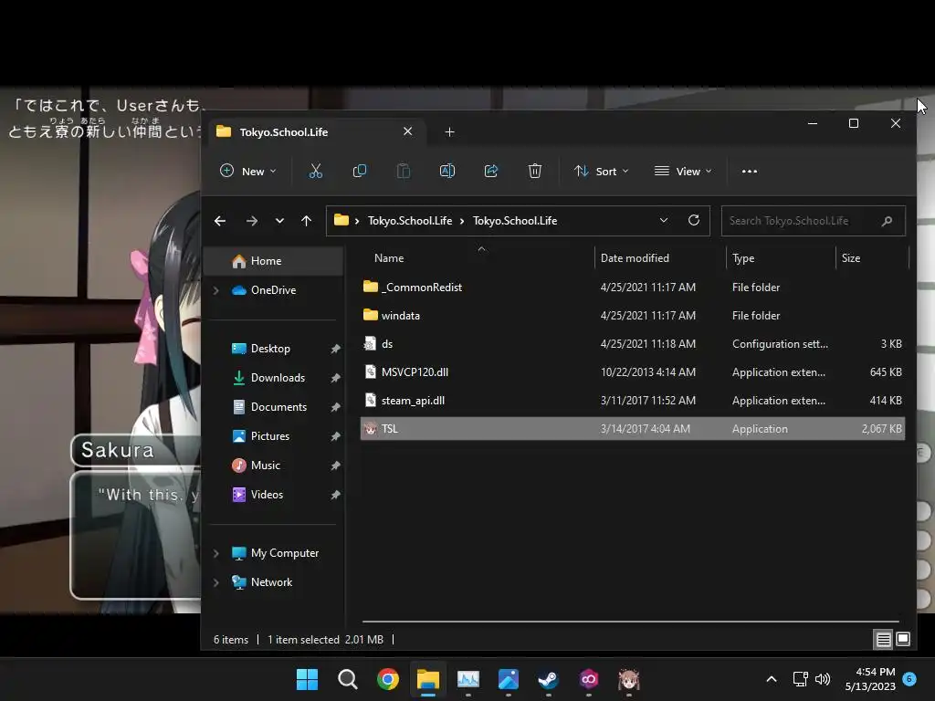Viewport: 935px width, 701px height.
Task: Expand Network in navigation pane
Action: (215, 582)
